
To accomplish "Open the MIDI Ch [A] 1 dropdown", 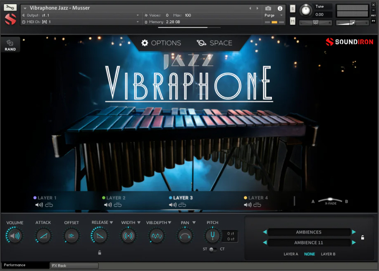I will [81, 22].
